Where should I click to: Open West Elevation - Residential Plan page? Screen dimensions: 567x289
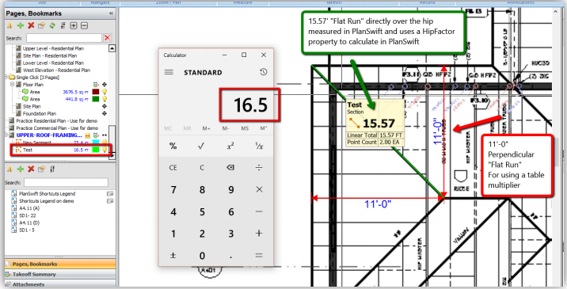pyautogui.click(x=56, y=70)
